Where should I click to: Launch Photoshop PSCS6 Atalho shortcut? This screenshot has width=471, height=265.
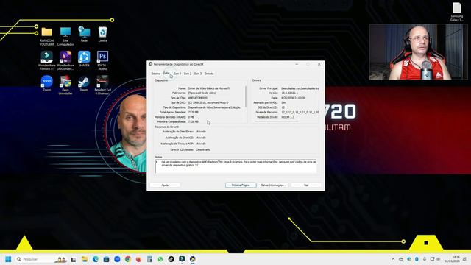pyautogui.click(x=102, y=60)
